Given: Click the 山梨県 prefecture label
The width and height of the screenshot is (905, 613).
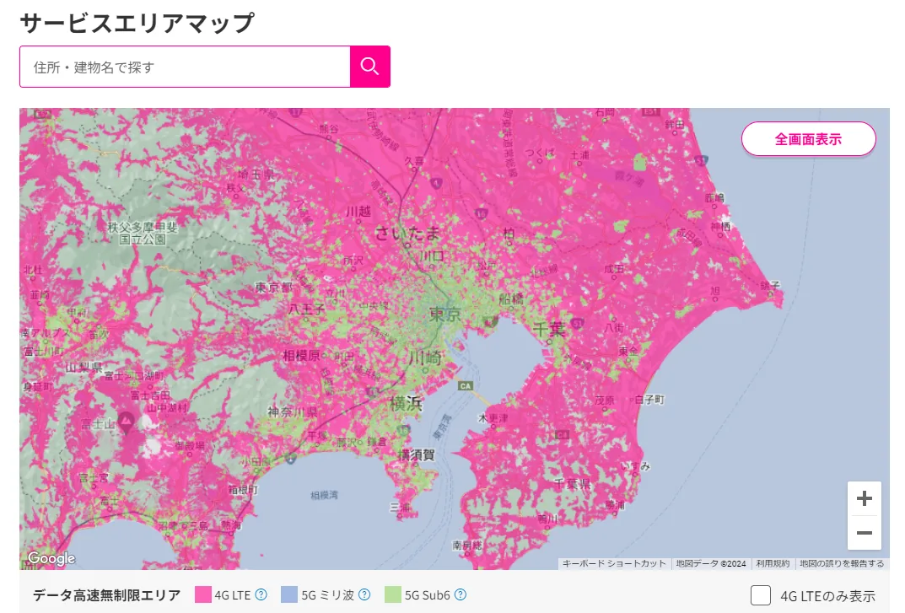Looking at the screenshot, I should 83,367.
